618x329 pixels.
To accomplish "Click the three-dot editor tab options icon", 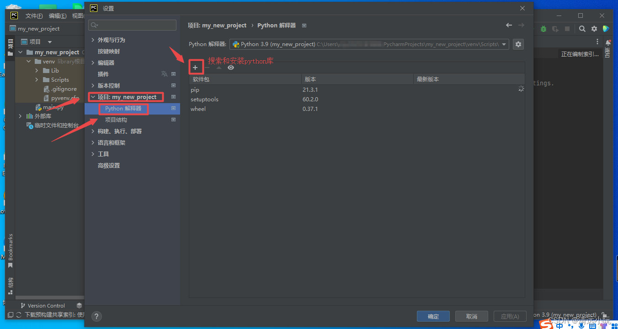I will (597, 42).
